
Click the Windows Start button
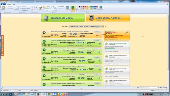[x=2, y=94]
